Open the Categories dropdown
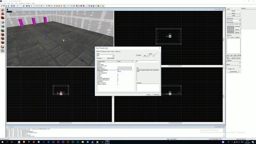Screen dimensions: 256x144 (x=234, y=62)
